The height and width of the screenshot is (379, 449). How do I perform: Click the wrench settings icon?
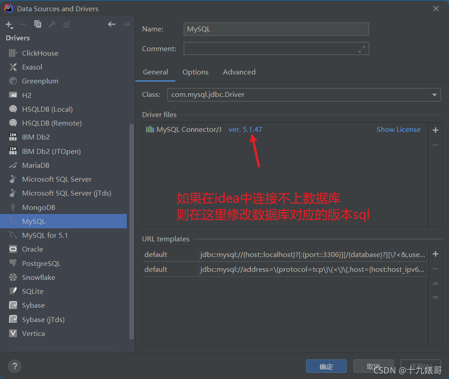click(x=52, y=24)
